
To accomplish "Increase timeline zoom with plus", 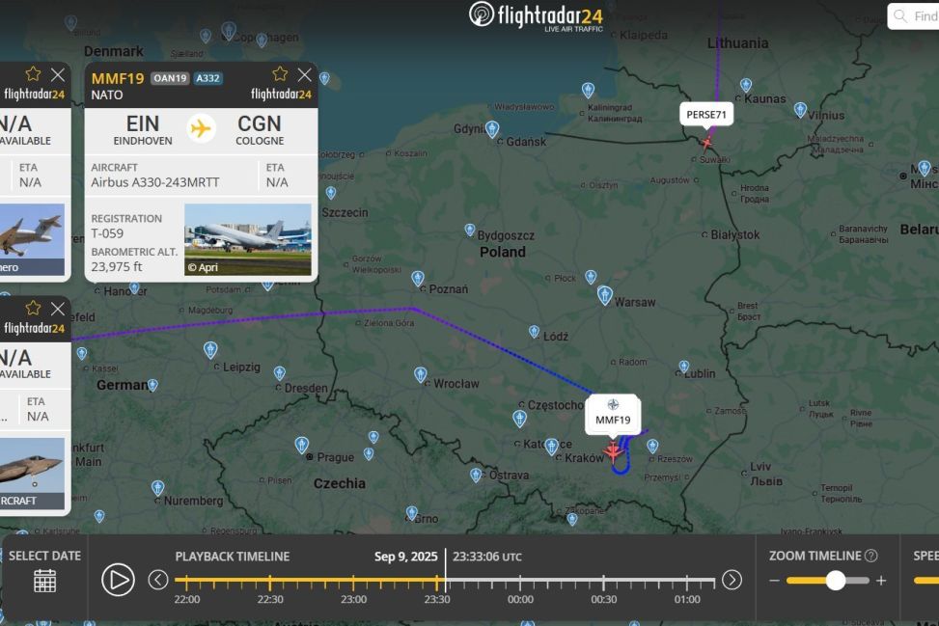I will 881,581.
